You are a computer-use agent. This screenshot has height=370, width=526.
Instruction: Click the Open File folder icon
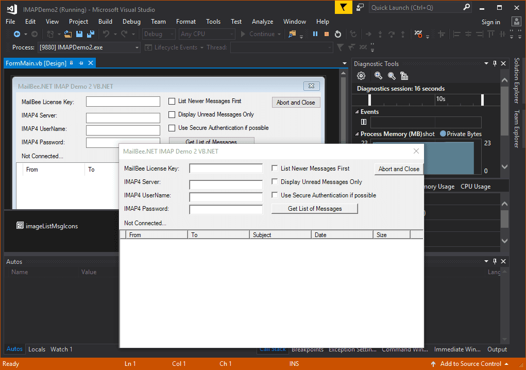point(68,34)
